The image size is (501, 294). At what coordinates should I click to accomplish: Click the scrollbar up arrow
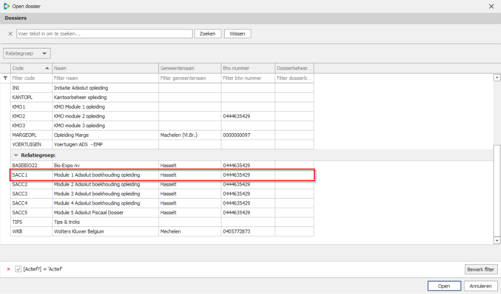[x=497, y=77]
